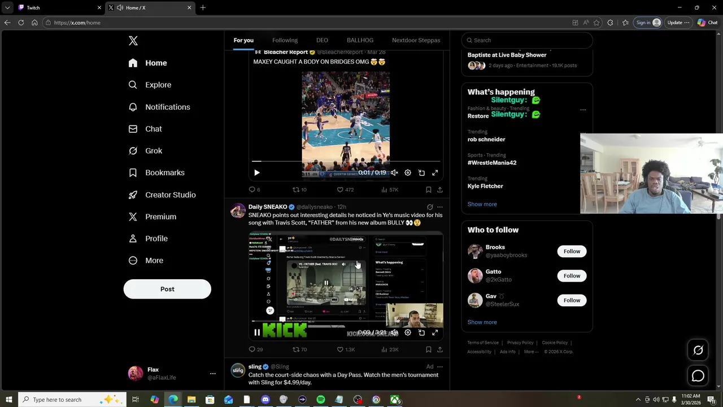Bookmark the Bleacher Report post

pyautogui.click(x=428, y=190)
